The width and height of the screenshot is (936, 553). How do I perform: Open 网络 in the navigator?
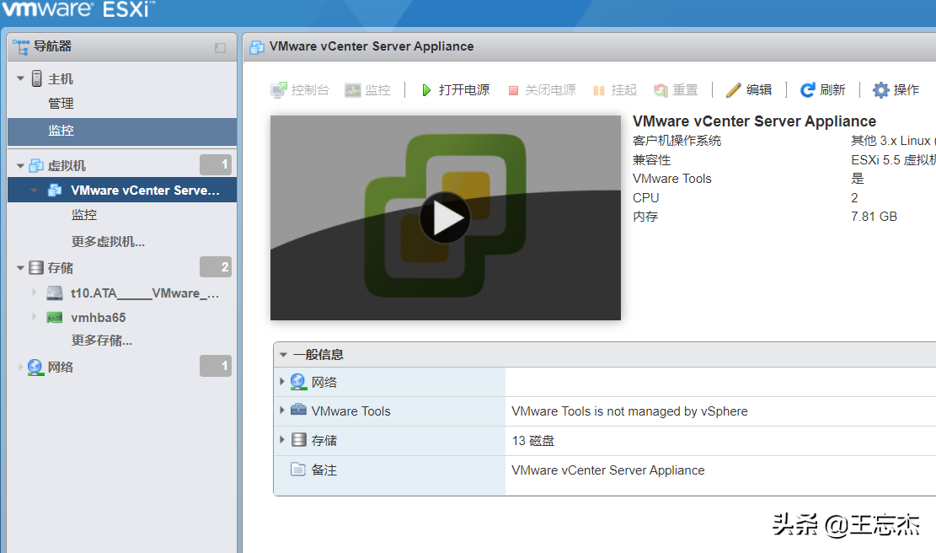point(61,368)
